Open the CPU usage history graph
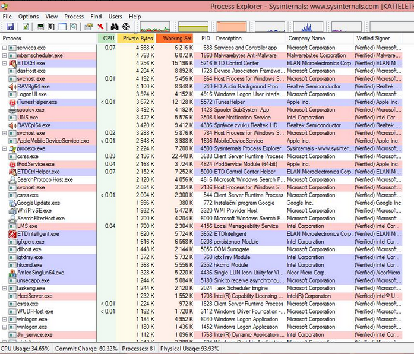 155,27
